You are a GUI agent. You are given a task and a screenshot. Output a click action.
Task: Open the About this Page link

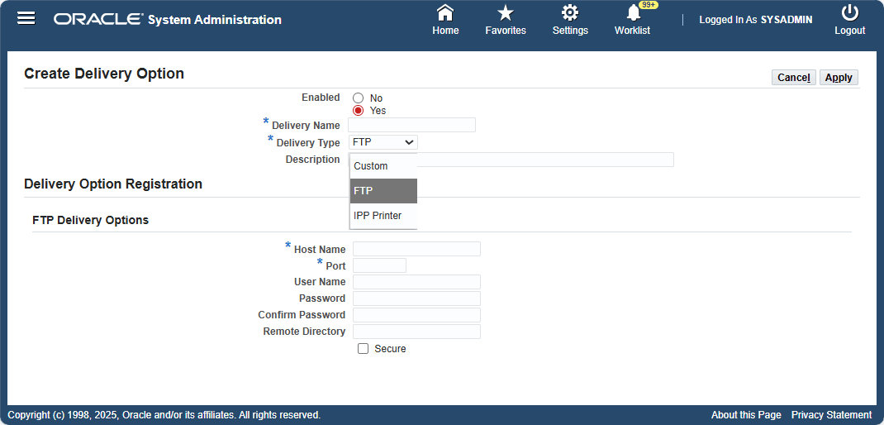(x=745, y=415)
